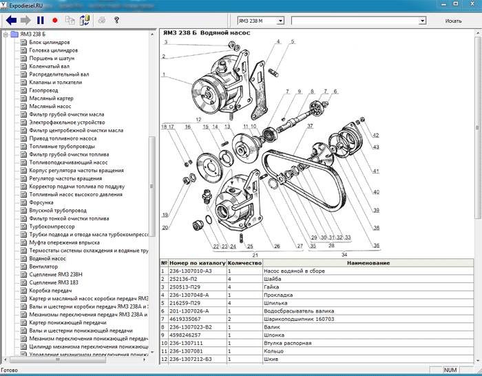Click the parts pane scroll-down arrow
The height and width of the screenshot is (376, 482).
pos(478,361)
